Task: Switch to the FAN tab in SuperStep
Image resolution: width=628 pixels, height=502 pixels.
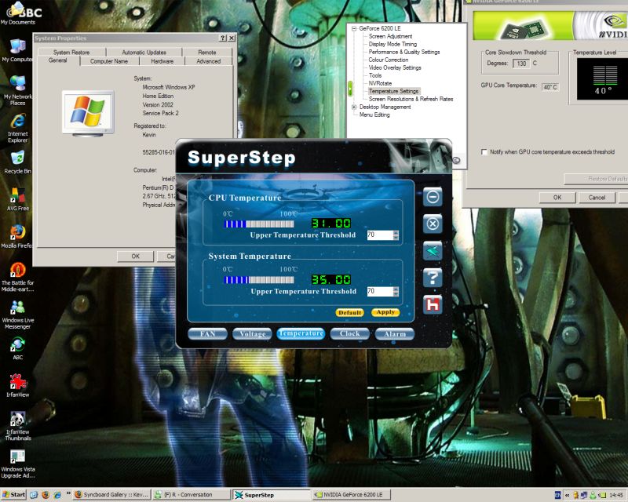Action: 207,333
